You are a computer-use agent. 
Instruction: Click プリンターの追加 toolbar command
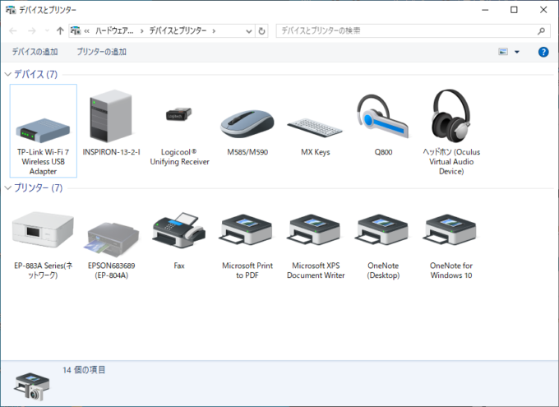click(x=102, y=52)
